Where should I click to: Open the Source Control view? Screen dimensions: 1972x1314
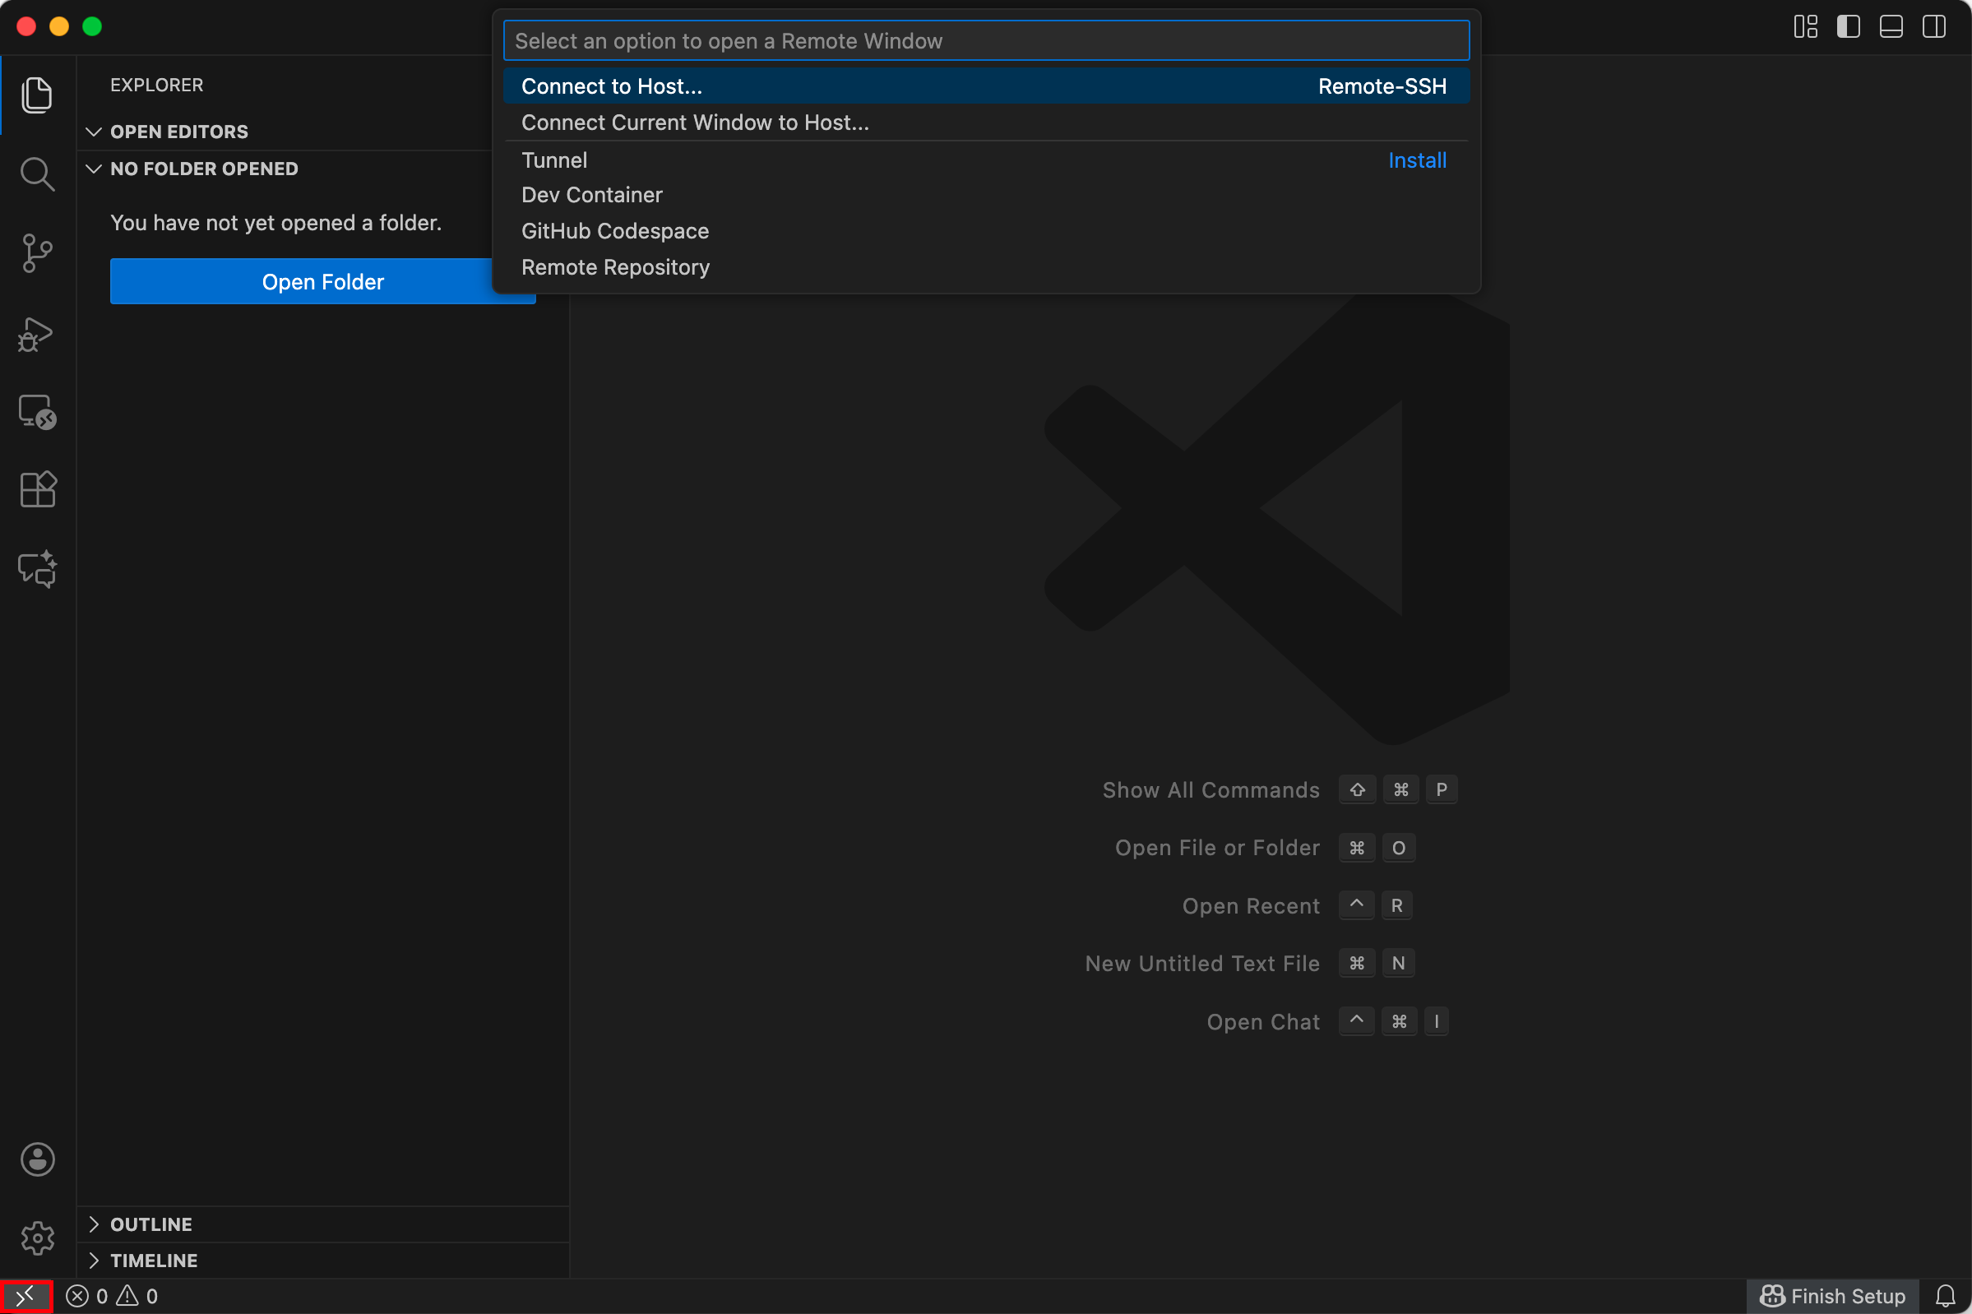pos(37,253)
